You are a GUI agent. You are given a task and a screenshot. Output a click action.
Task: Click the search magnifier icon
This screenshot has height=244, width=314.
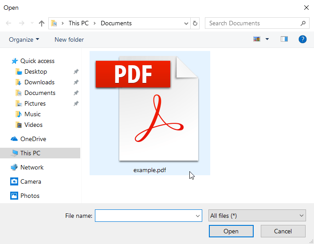point(303,23)
